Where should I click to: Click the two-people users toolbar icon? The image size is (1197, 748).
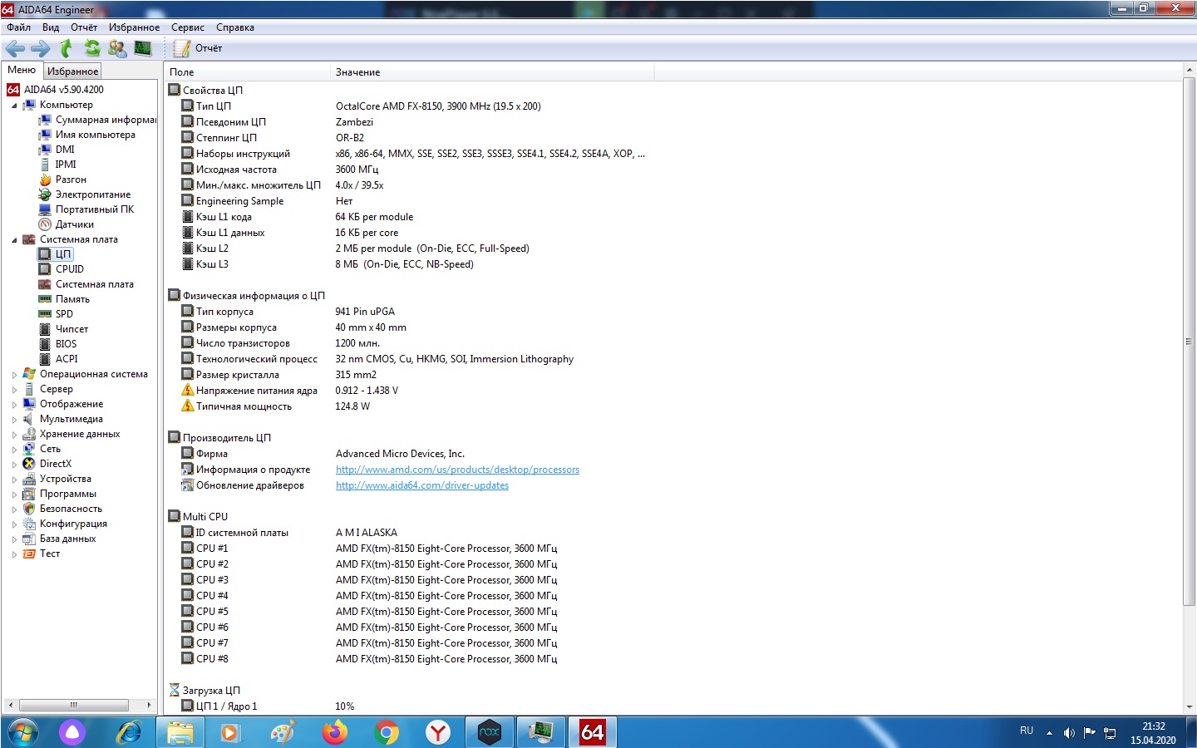pos(117,49)
